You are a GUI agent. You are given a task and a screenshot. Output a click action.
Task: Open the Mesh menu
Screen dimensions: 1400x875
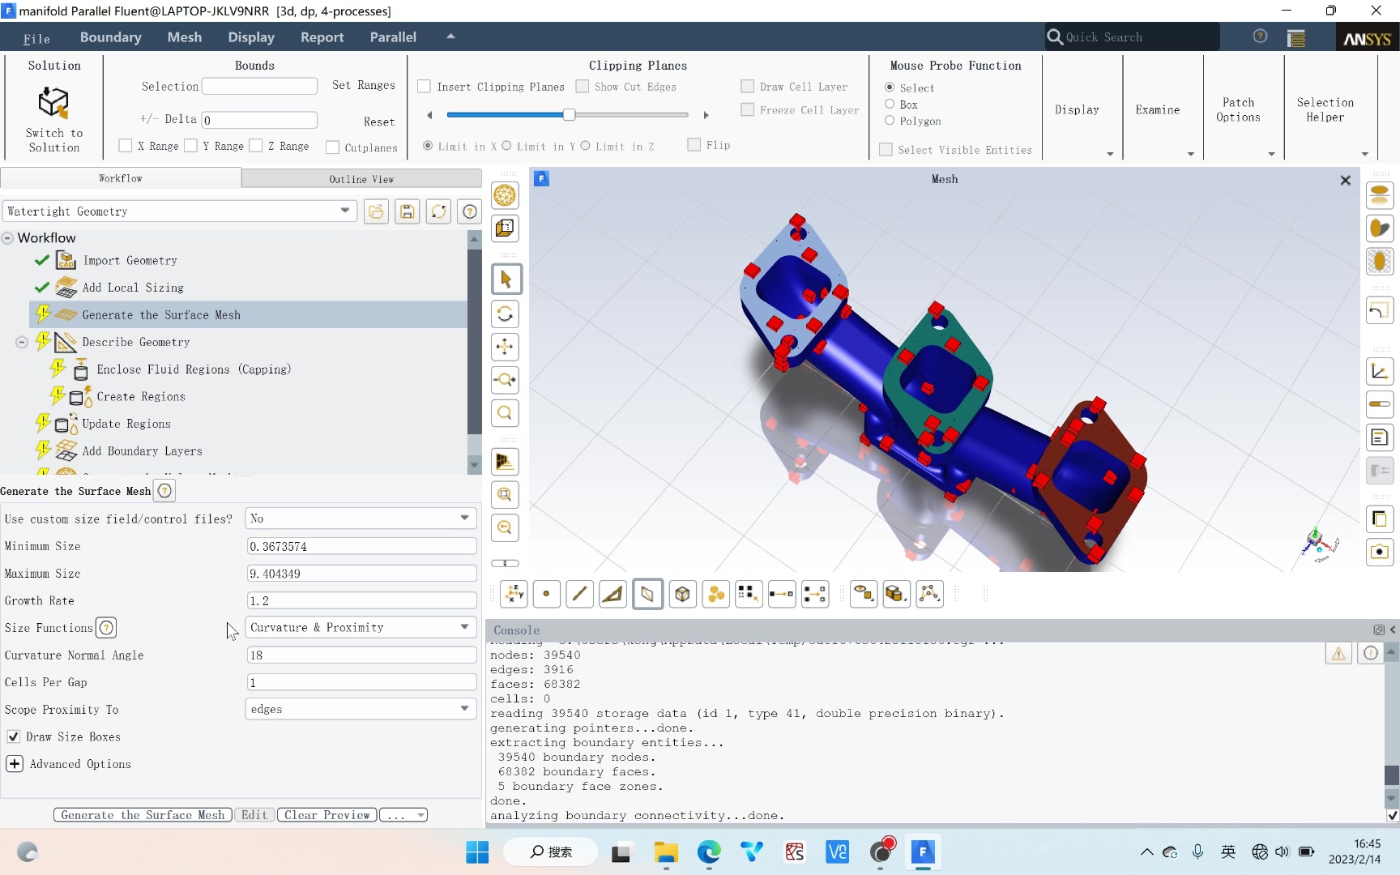(x=185, y=37)
